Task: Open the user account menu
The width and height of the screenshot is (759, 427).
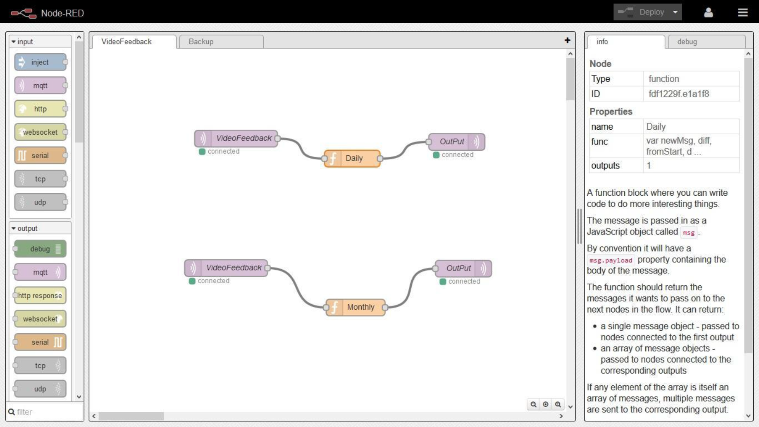Action: coord(708,12)
